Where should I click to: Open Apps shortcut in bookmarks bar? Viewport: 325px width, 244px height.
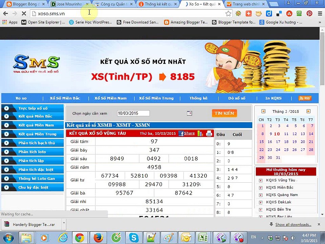[10, 22]
